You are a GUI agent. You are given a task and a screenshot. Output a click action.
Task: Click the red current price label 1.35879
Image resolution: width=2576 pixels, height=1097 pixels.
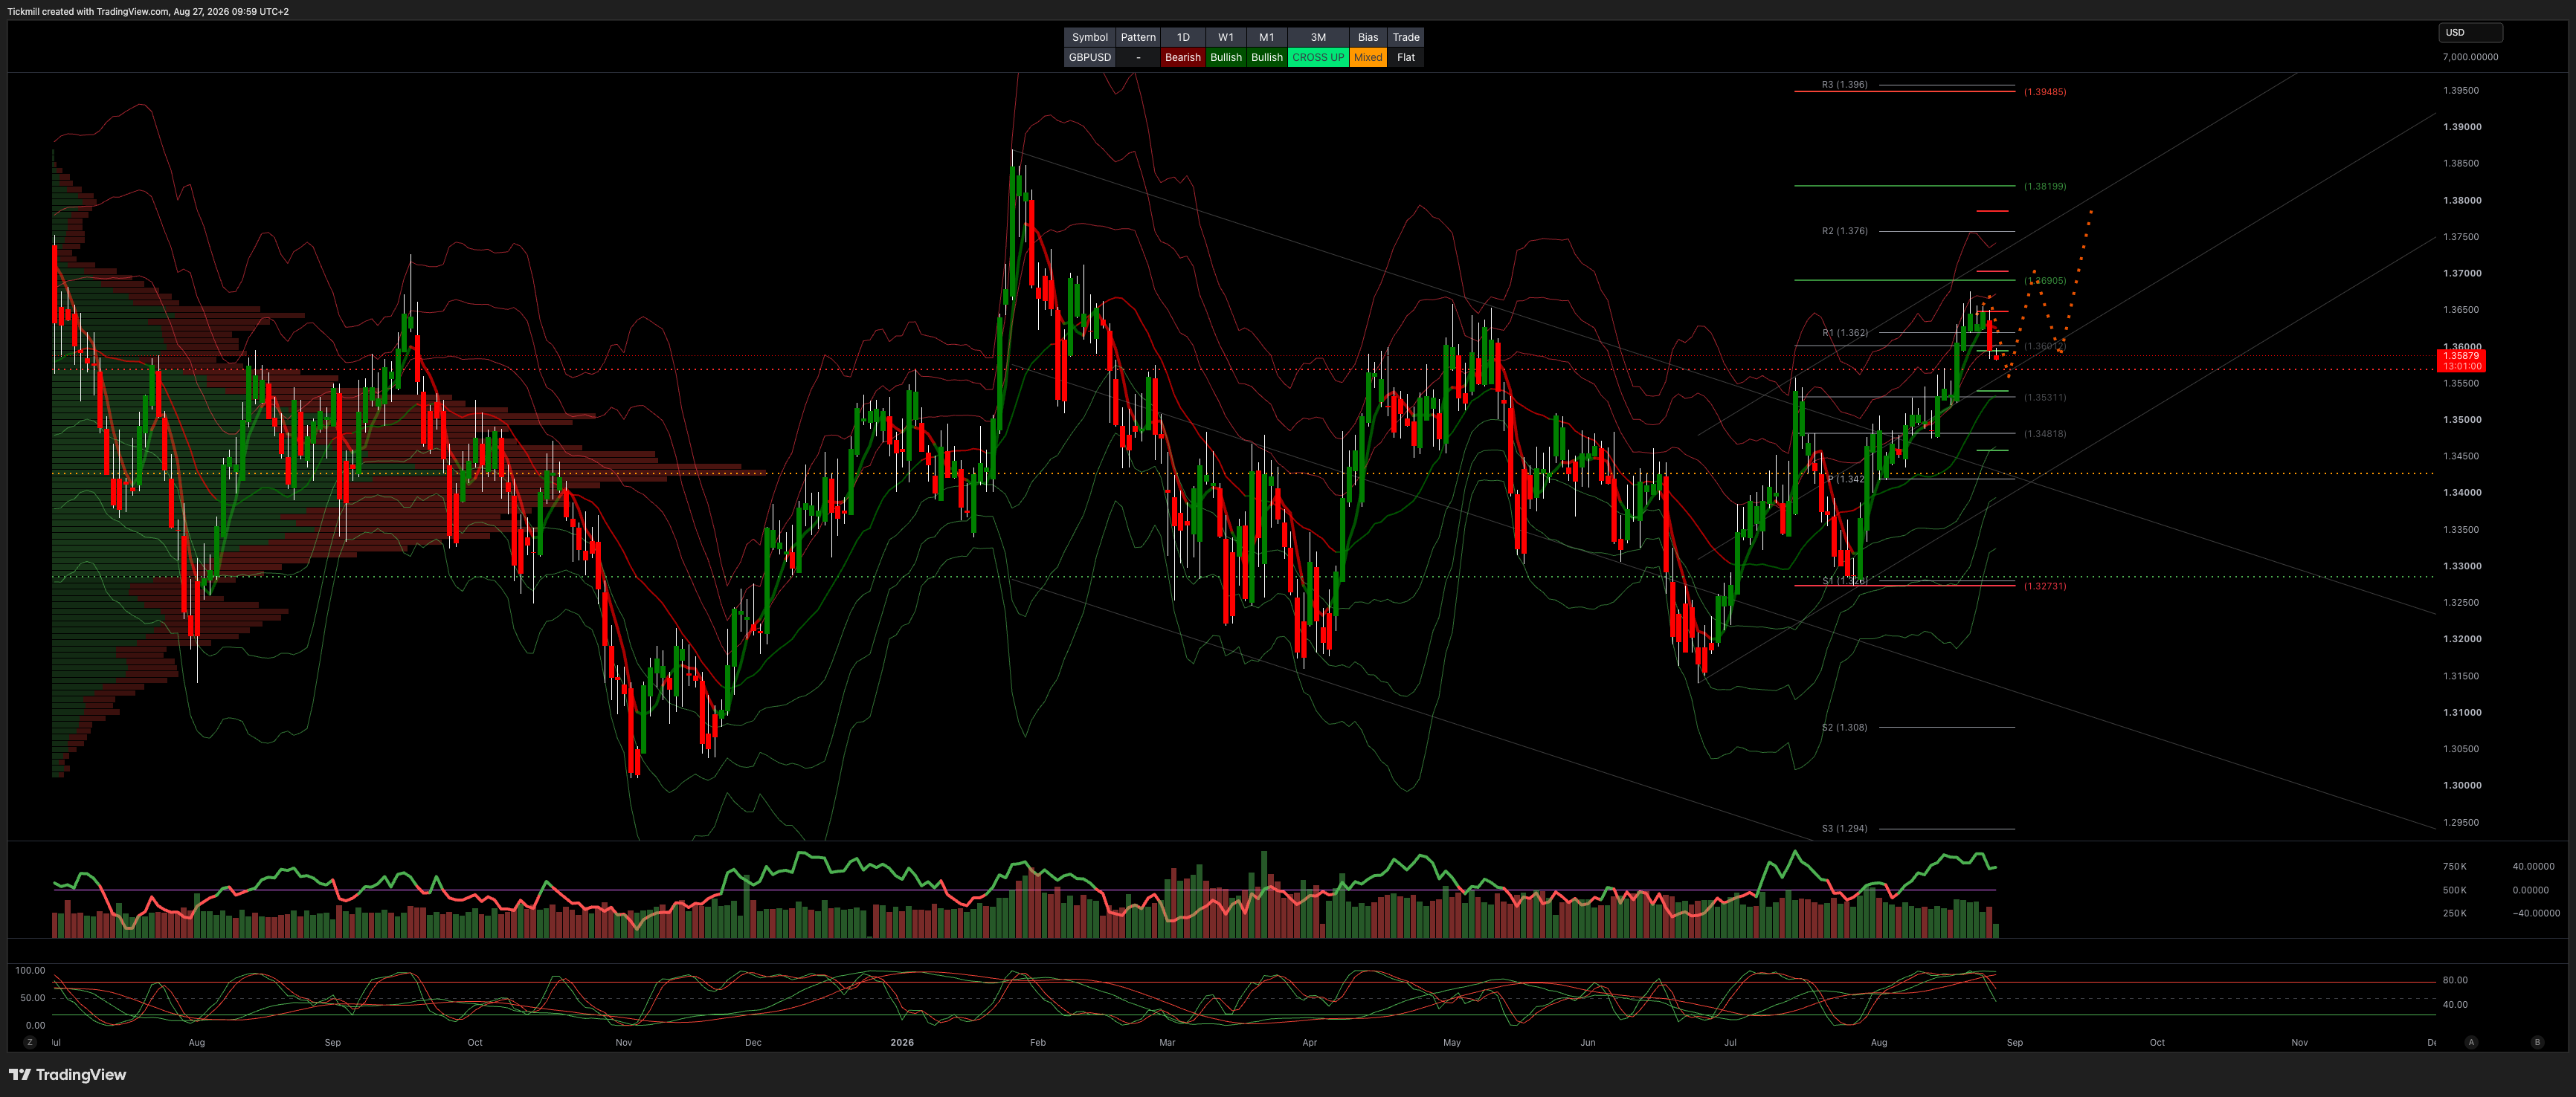(2461, 356)
